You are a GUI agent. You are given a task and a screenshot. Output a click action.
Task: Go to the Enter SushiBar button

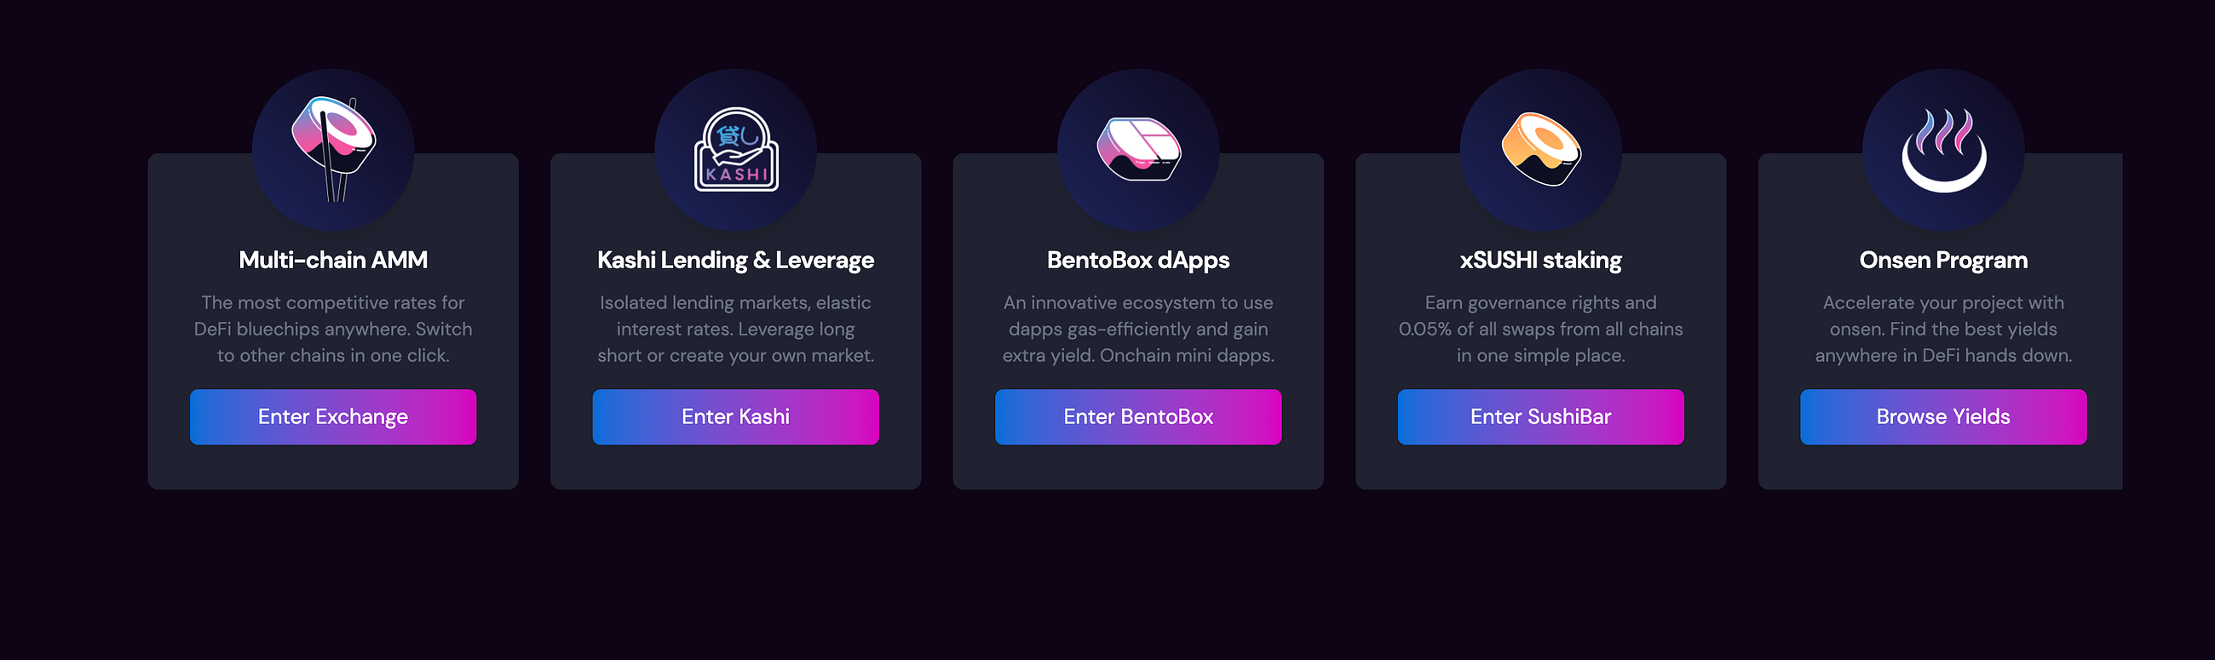point(1541,416)
